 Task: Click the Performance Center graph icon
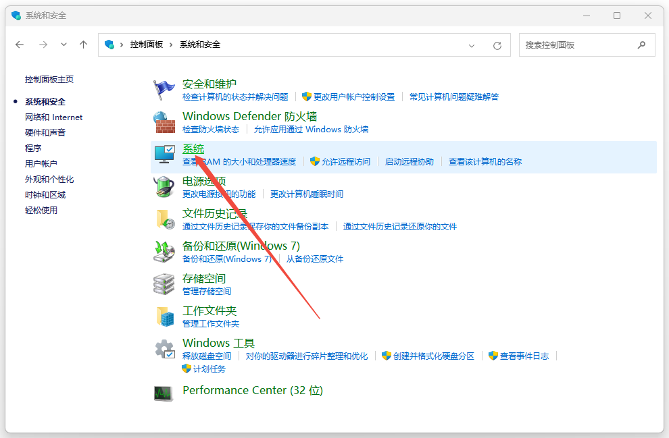coord(164,393)
